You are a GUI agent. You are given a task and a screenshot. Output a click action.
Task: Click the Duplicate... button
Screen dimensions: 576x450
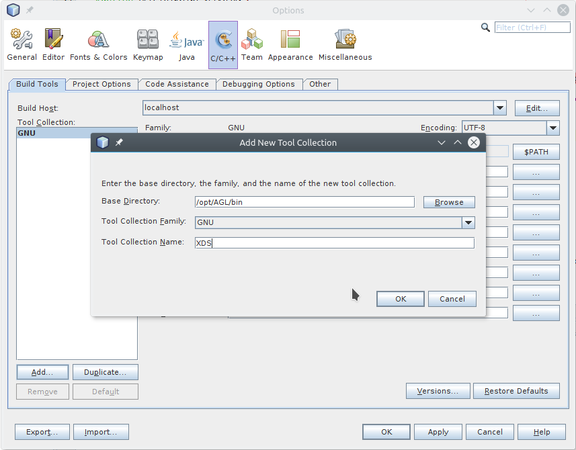coord(105,372)
